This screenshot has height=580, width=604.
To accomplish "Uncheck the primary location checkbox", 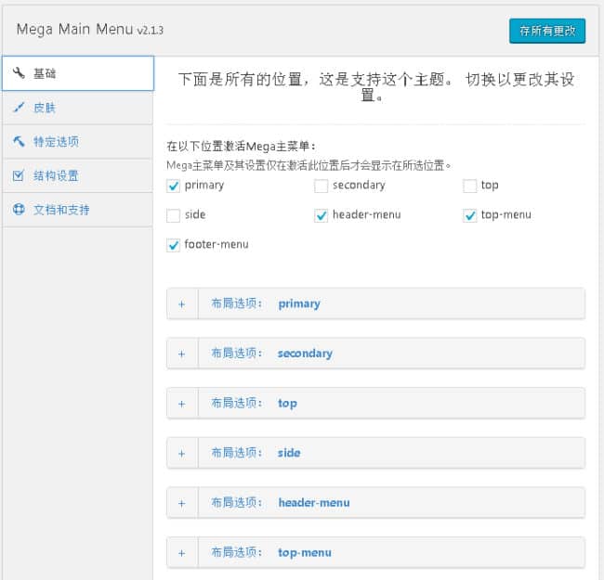I will coord(174,187).
